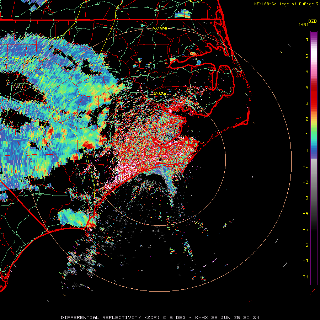Click the -2 dB legend value
Screen dimensions: 320x320
coord(305,182)
